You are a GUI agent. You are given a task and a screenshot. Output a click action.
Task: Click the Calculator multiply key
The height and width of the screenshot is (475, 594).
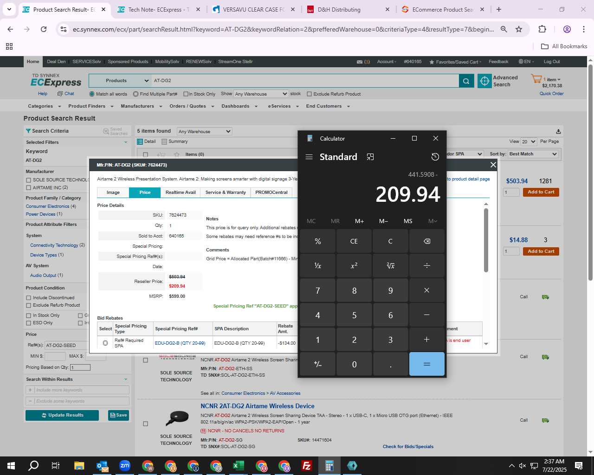(x=426, y=290)
